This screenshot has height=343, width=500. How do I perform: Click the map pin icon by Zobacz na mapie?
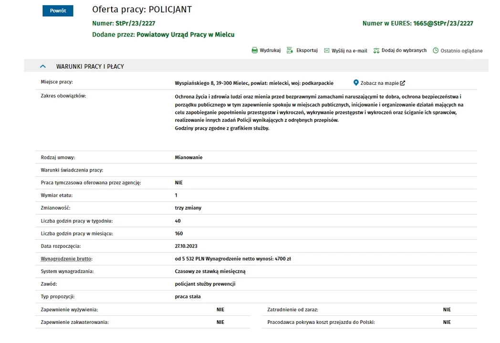point(356,83)
